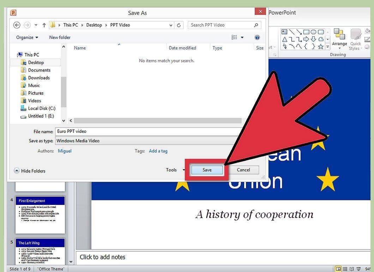
Task: Click the Shape Outline pencil icon
Action: (368, 39)
